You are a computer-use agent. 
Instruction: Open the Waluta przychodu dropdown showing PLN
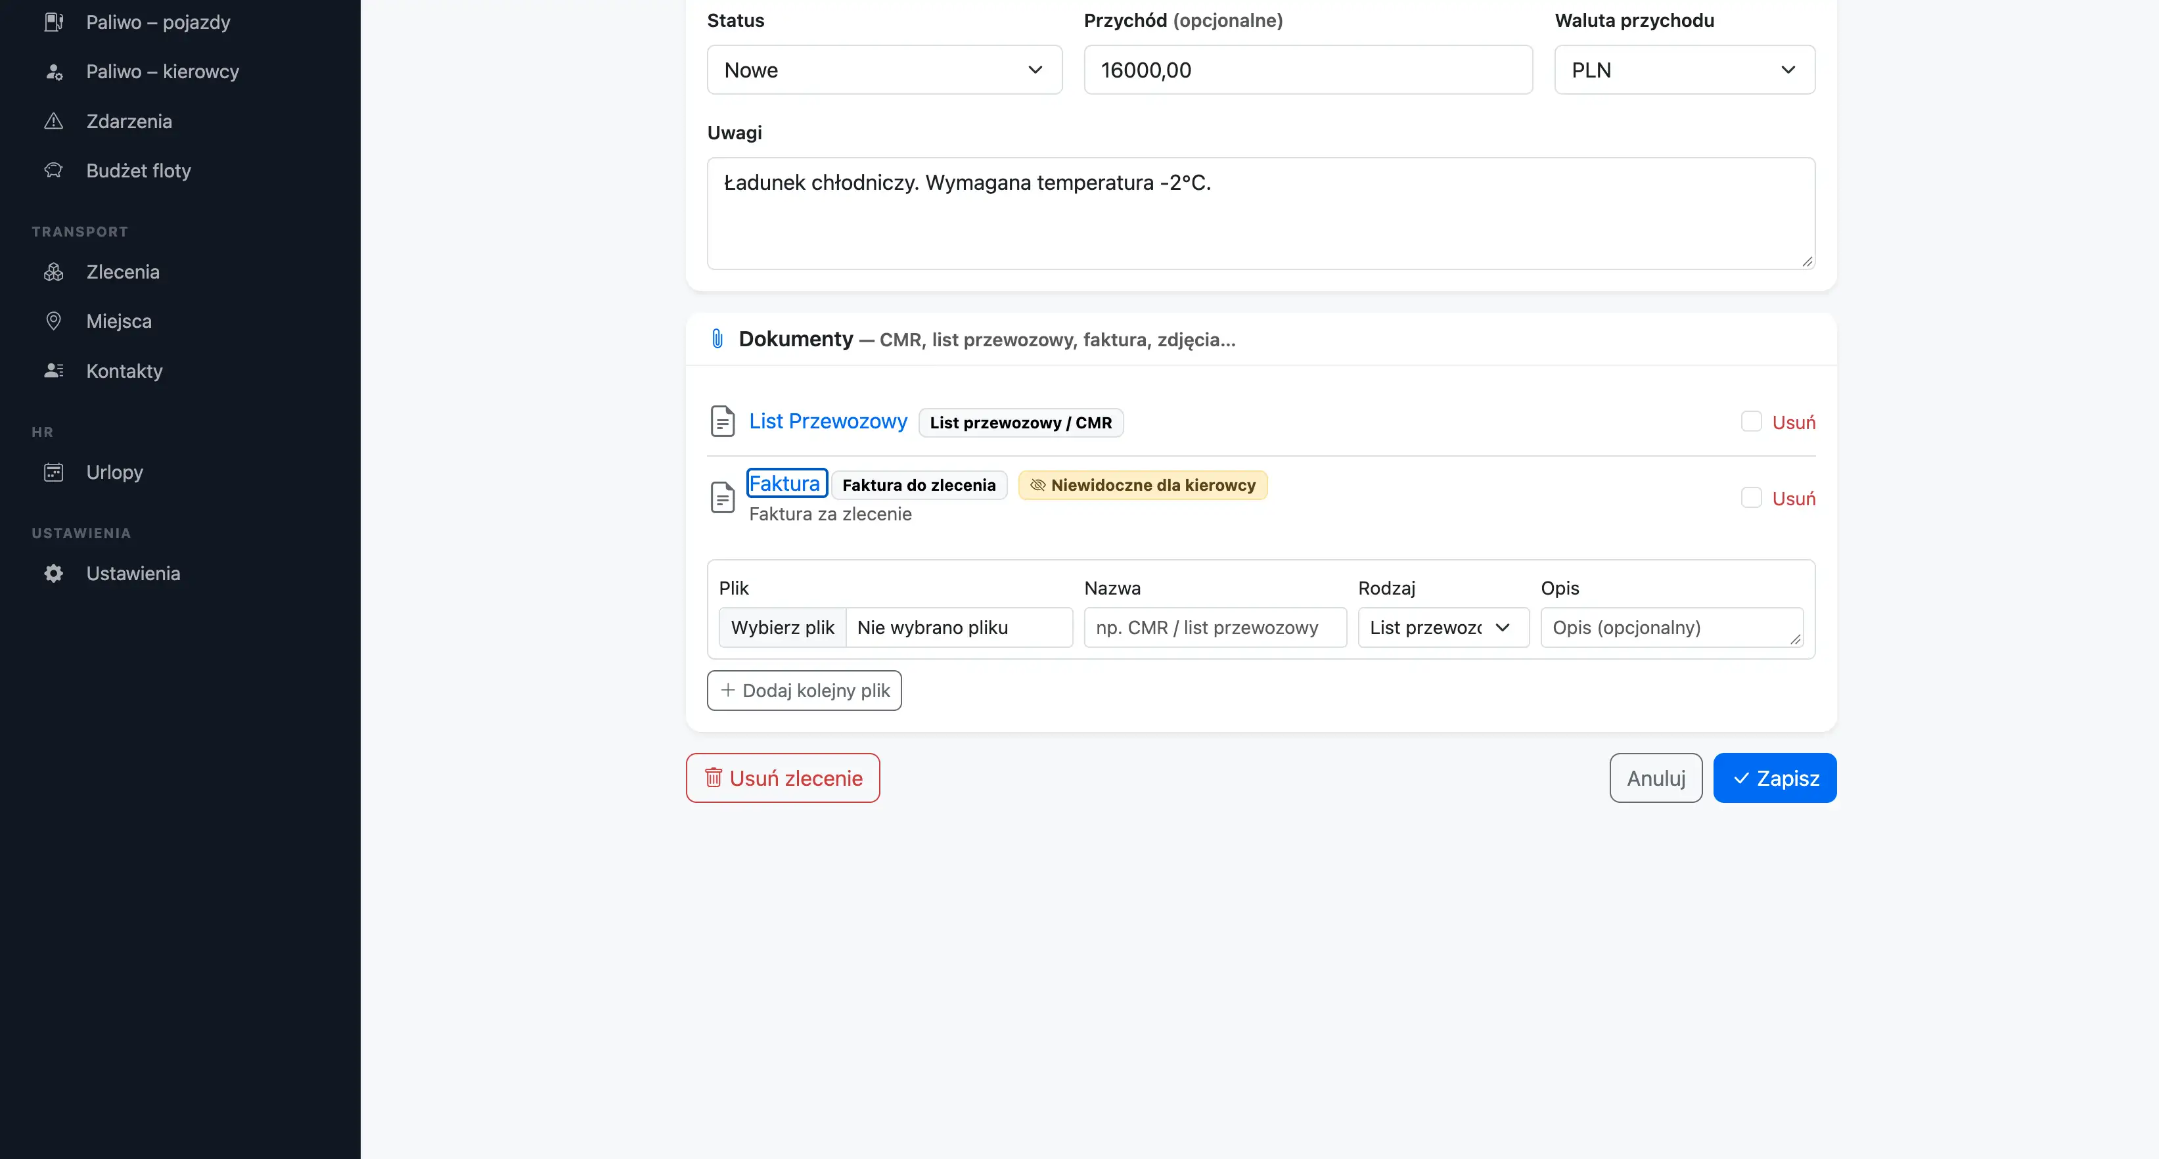point(1685,70)
